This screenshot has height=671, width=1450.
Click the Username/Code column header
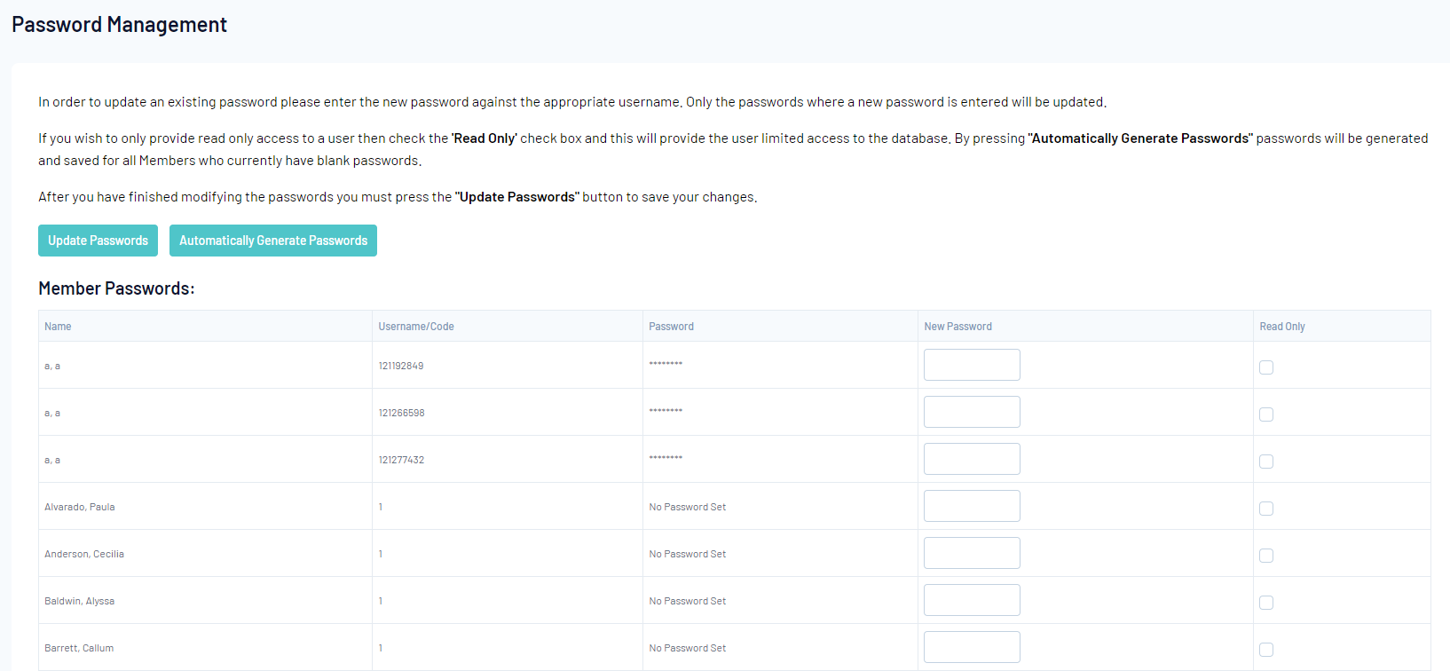coord(416,327)
